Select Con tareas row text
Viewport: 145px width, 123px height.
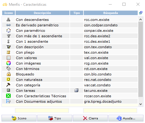pyautogui.click(x=26, y=91)
